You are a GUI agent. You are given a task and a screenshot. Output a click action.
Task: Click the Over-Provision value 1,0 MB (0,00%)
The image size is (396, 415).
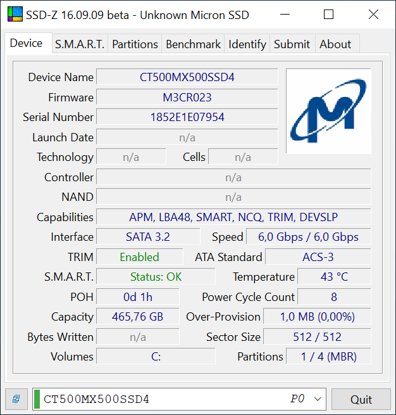(318, 317)
